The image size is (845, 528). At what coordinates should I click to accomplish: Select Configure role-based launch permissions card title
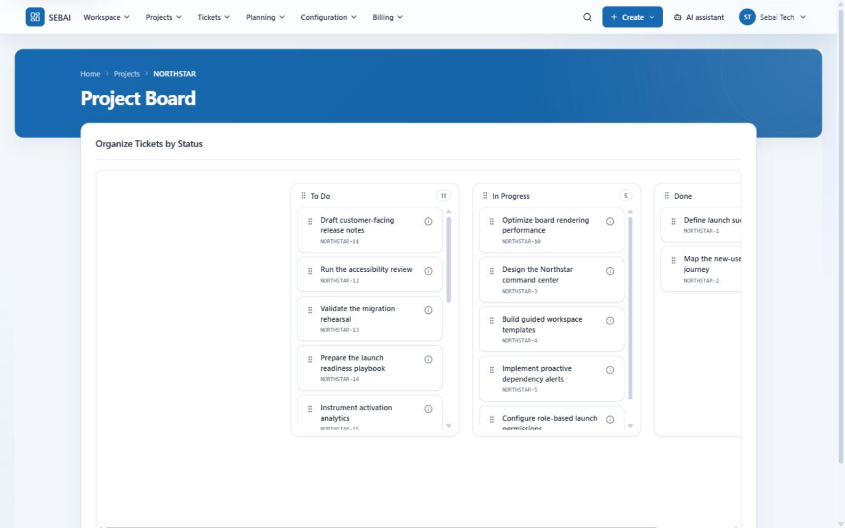tap(550, 423)
